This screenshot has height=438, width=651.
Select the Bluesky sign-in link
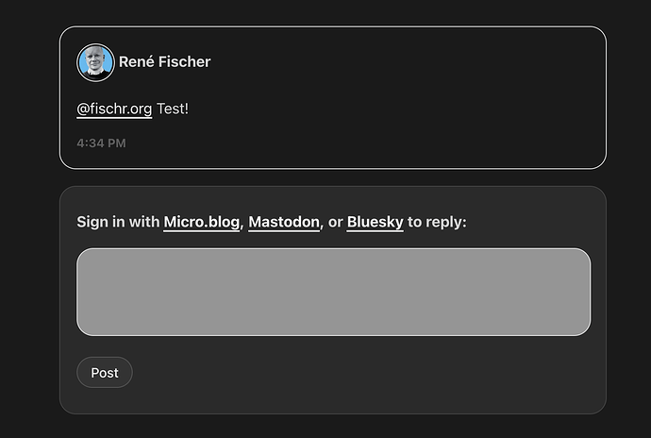[375, 222]
